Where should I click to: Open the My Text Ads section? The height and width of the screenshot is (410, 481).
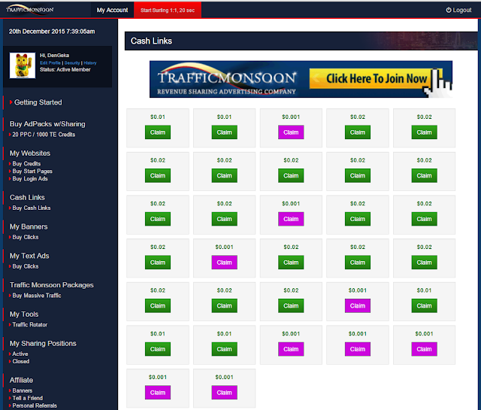[29, 256]
